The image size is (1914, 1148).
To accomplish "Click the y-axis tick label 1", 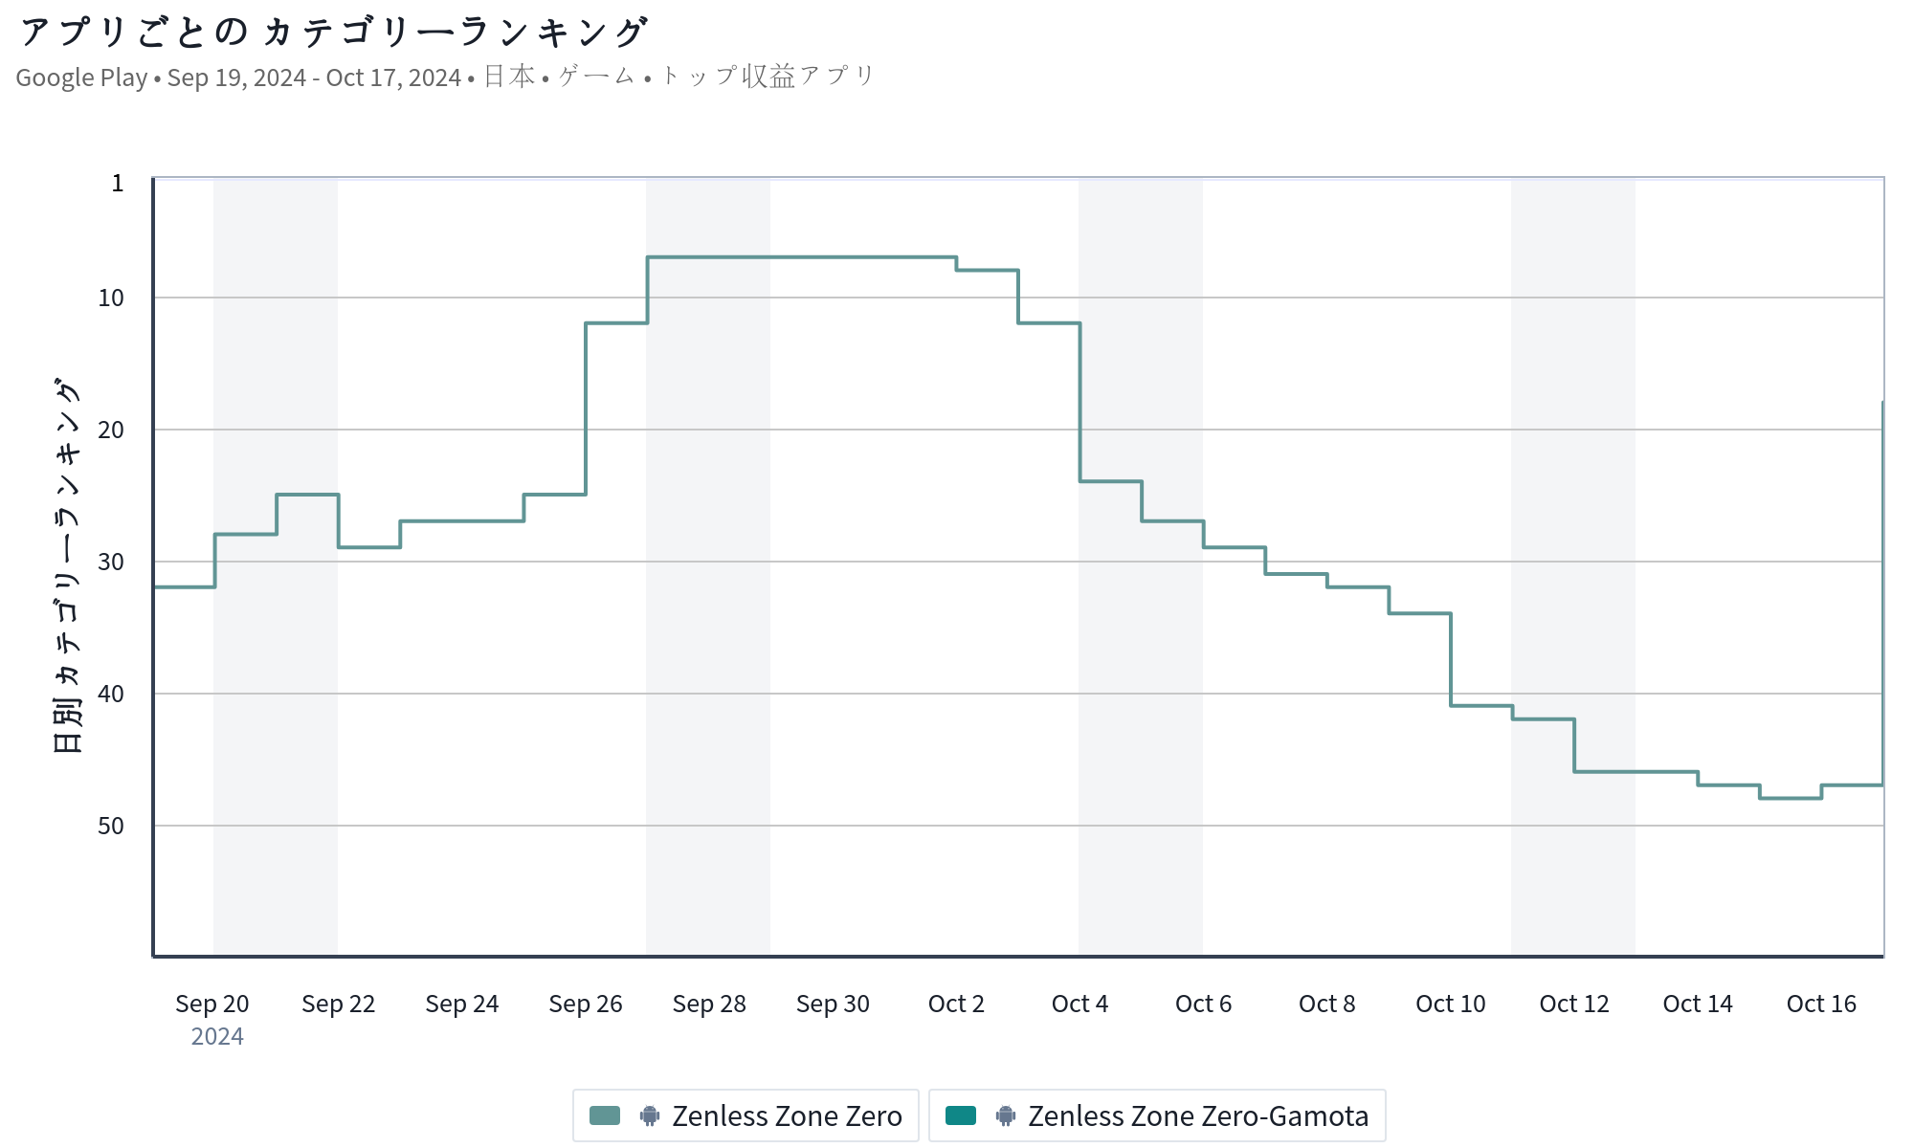I will pos(118,183).
